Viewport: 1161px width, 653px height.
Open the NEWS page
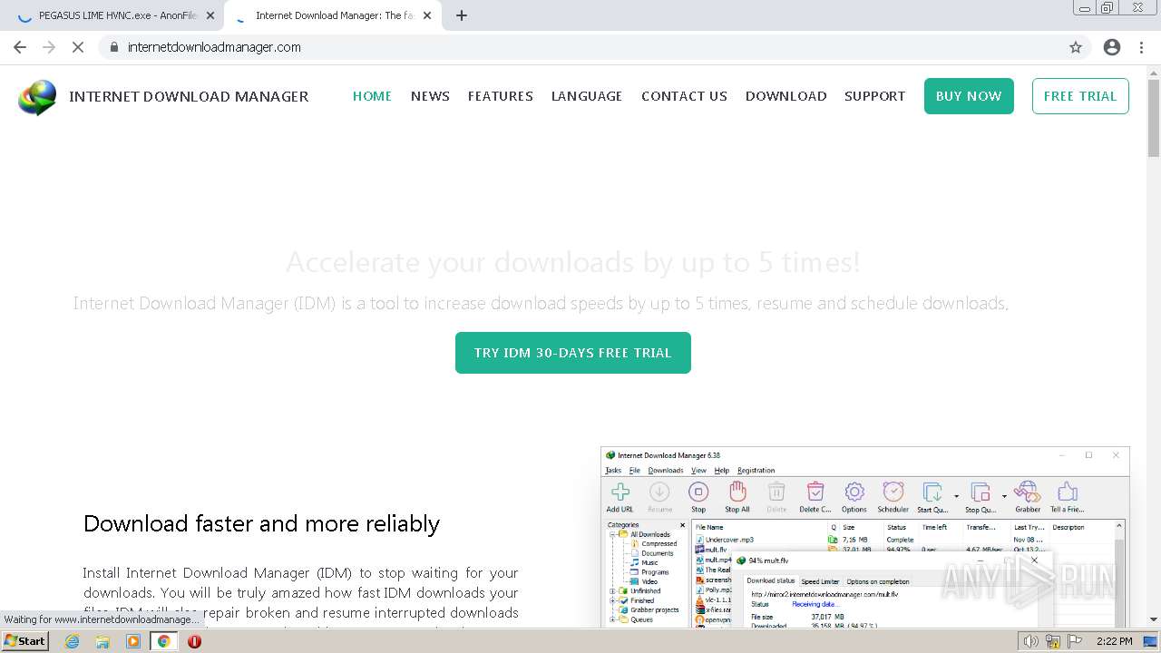coord(430,96)
